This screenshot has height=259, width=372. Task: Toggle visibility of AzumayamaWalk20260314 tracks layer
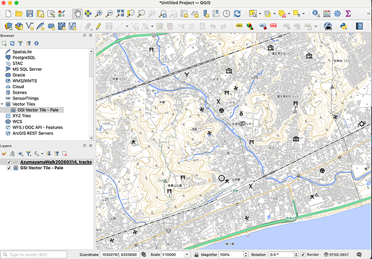coord(9,162)
